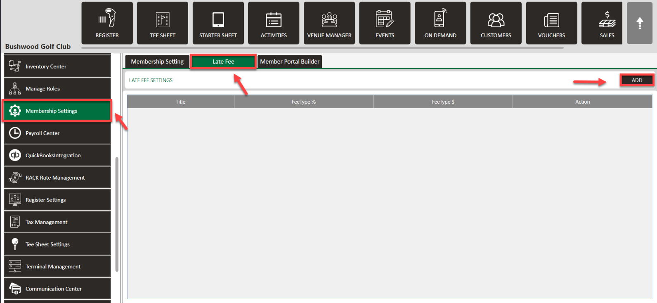Click the Terminal Management server icon

point(15,266)
